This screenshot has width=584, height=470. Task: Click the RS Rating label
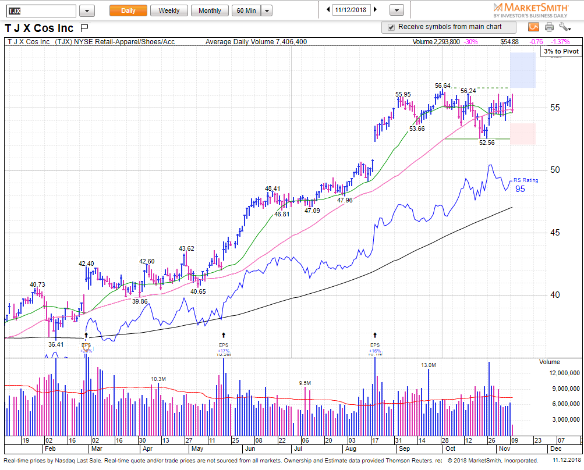point(526,180)
